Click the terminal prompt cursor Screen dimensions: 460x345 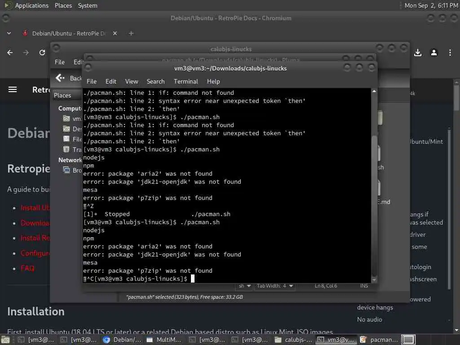click(193, 279)
